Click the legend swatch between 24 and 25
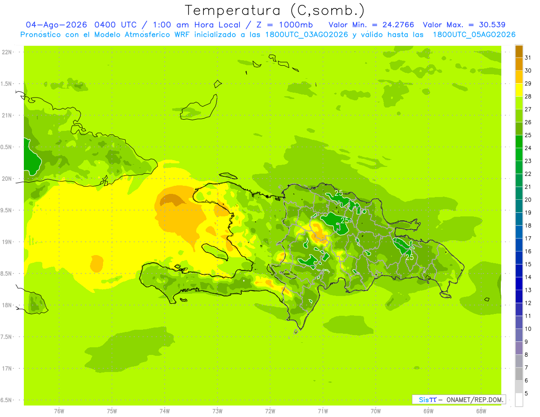The image size is (540, 417). click(519, 141)
